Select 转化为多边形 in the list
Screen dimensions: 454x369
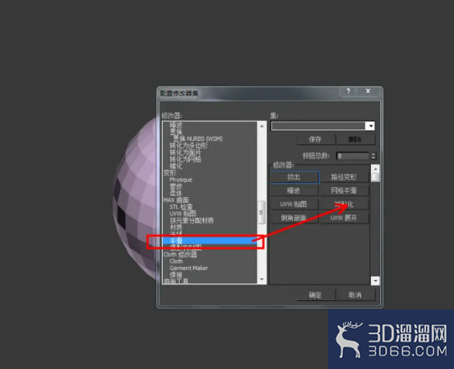pos(189,146)
